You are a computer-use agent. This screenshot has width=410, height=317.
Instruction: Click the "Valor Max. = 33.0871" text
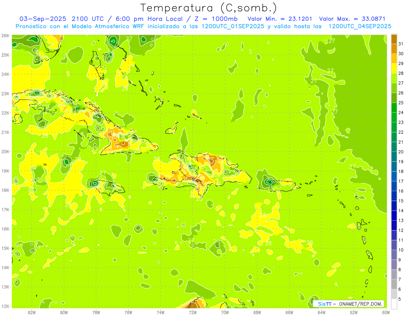(352, 19)
